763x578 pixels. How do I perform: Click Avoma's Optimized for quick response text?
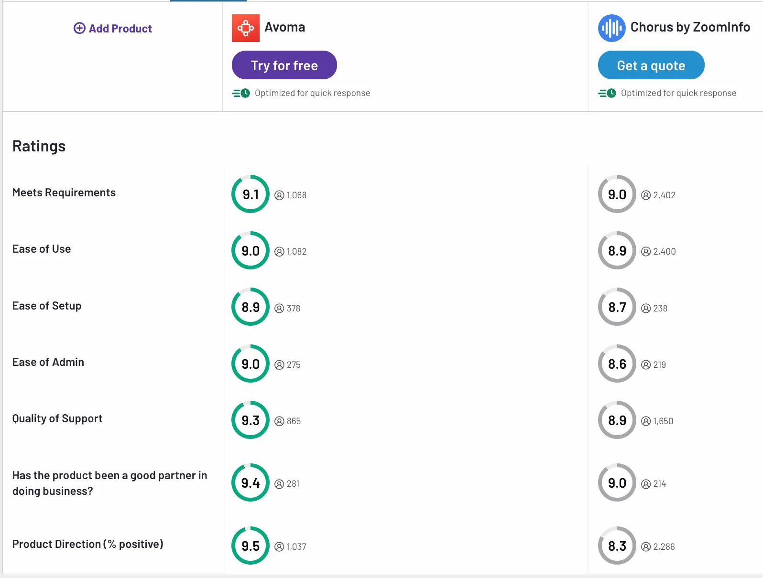coord(313,93)
